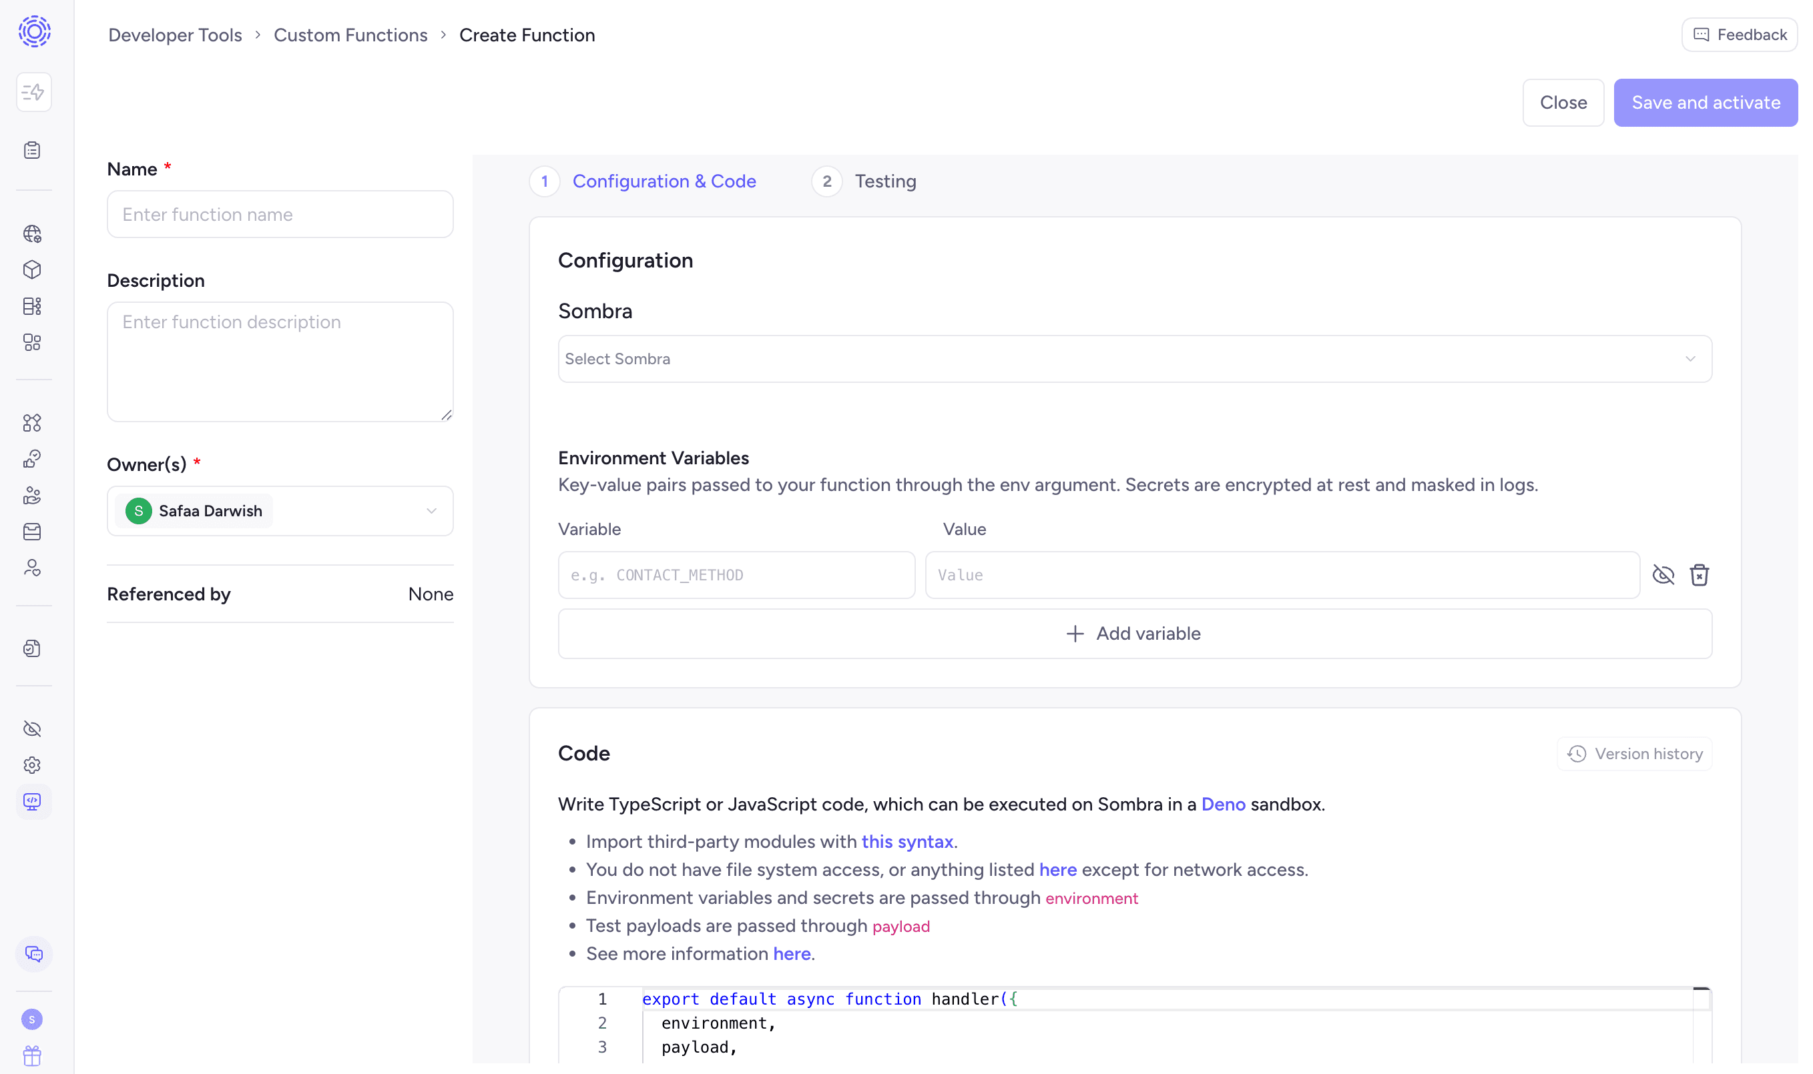Focus the function description textarea
This screenshot has height=1074, width=1813.
[x=280, y=361]
